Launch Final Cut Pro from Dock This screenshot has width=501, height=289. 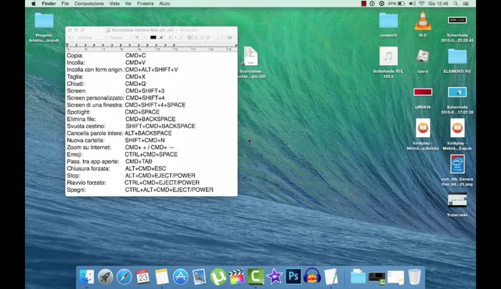pyautogui.click(x=237, y=276)
